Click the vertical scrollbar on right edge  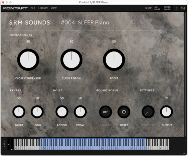click(x=185, y=74)
